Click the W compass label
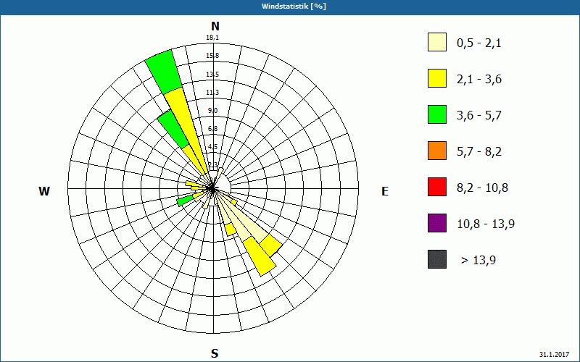Screen dimensions: 580x362 tap(44, 191)
